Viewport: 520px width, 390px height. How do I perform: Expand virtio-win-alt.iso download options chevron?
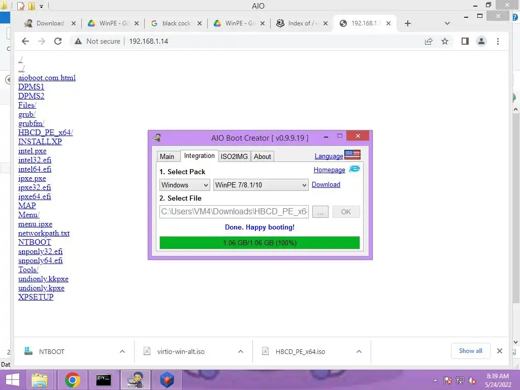(x=240, y=351)
